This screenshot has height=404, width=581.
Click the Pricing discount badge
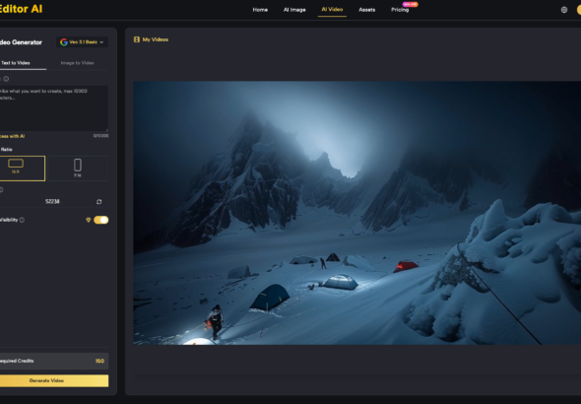(411, 4)
